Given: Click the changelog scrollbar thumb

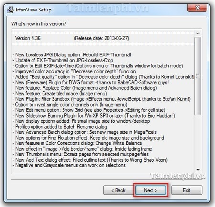Looking at the screenshot, I should pos(198,76).
